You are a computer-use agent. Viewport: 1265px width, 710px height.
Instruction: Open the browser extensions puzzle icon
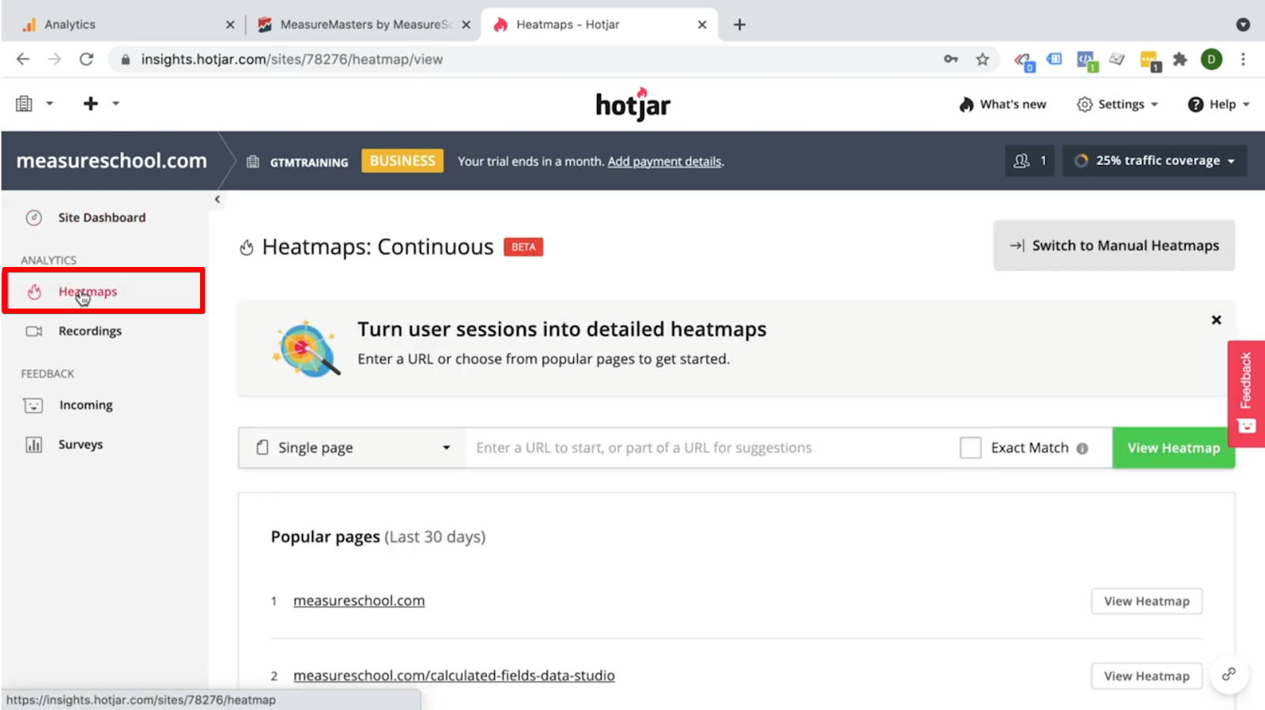click(x=1180, y=59)
